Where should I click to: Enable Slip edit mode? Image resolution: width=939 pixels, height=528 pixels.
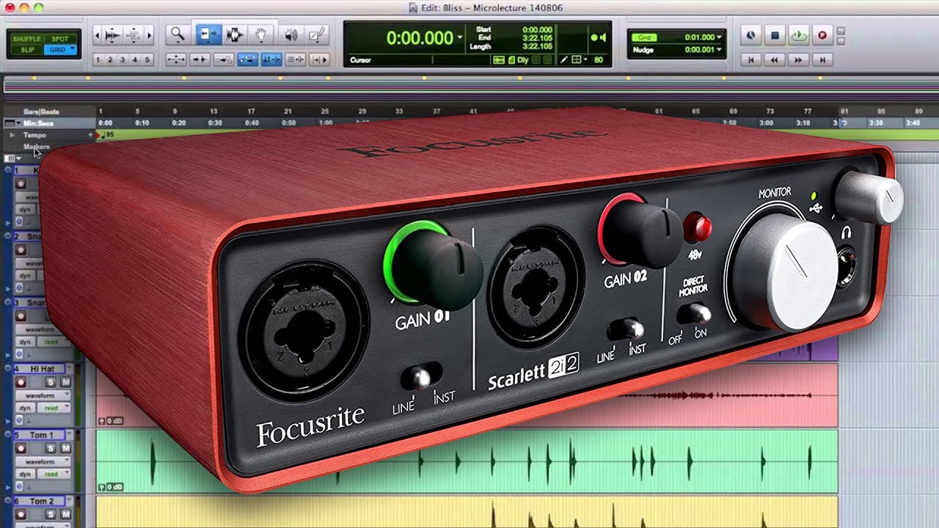tap(28, 49)
